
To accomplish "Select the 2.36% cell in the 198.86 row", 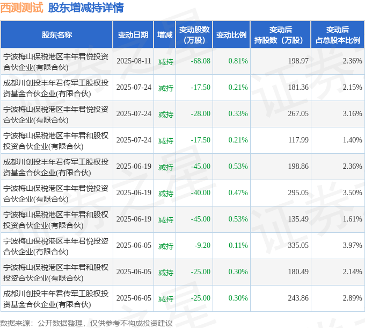I will click(352, 167).
